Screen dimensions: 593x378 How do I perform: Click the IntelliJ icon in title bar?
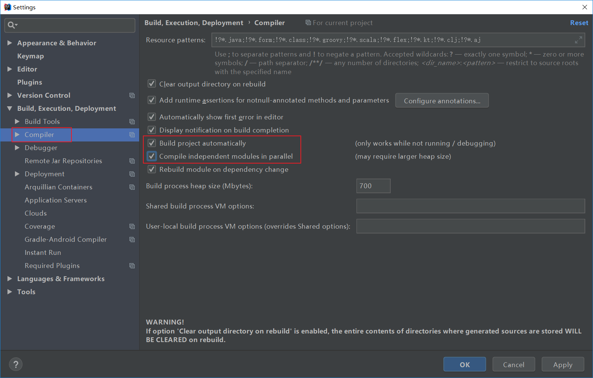pyautogui.click(x=7, y=7)
